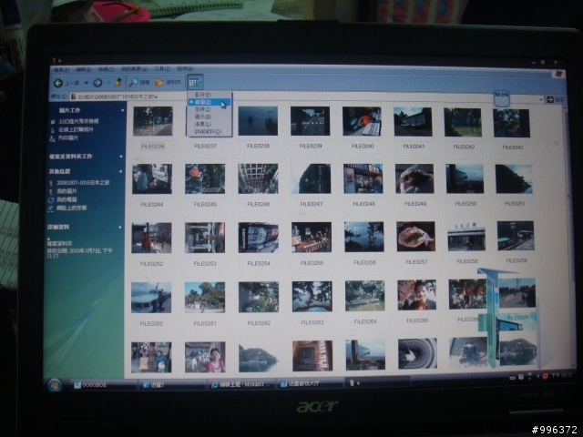The height and width of the screenshot is (437, 583).
Task: Switch to 迅雷5 taskbar button
Action: click(x=172, y=384)
